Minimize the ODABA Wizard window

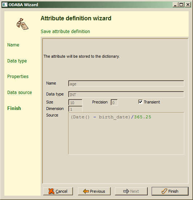pos(176,5)
